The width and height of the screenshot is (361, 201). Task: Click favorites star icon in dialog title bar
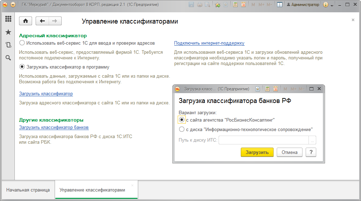click(258, 89)
